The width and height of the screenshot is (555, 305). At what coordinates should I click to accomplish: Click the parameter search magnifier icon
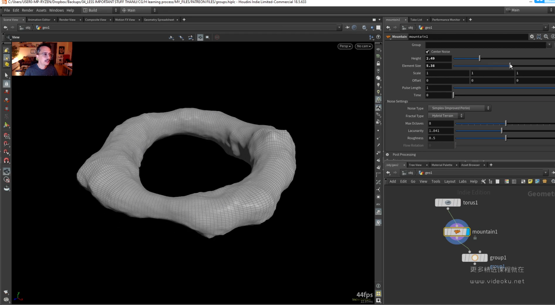546,37
